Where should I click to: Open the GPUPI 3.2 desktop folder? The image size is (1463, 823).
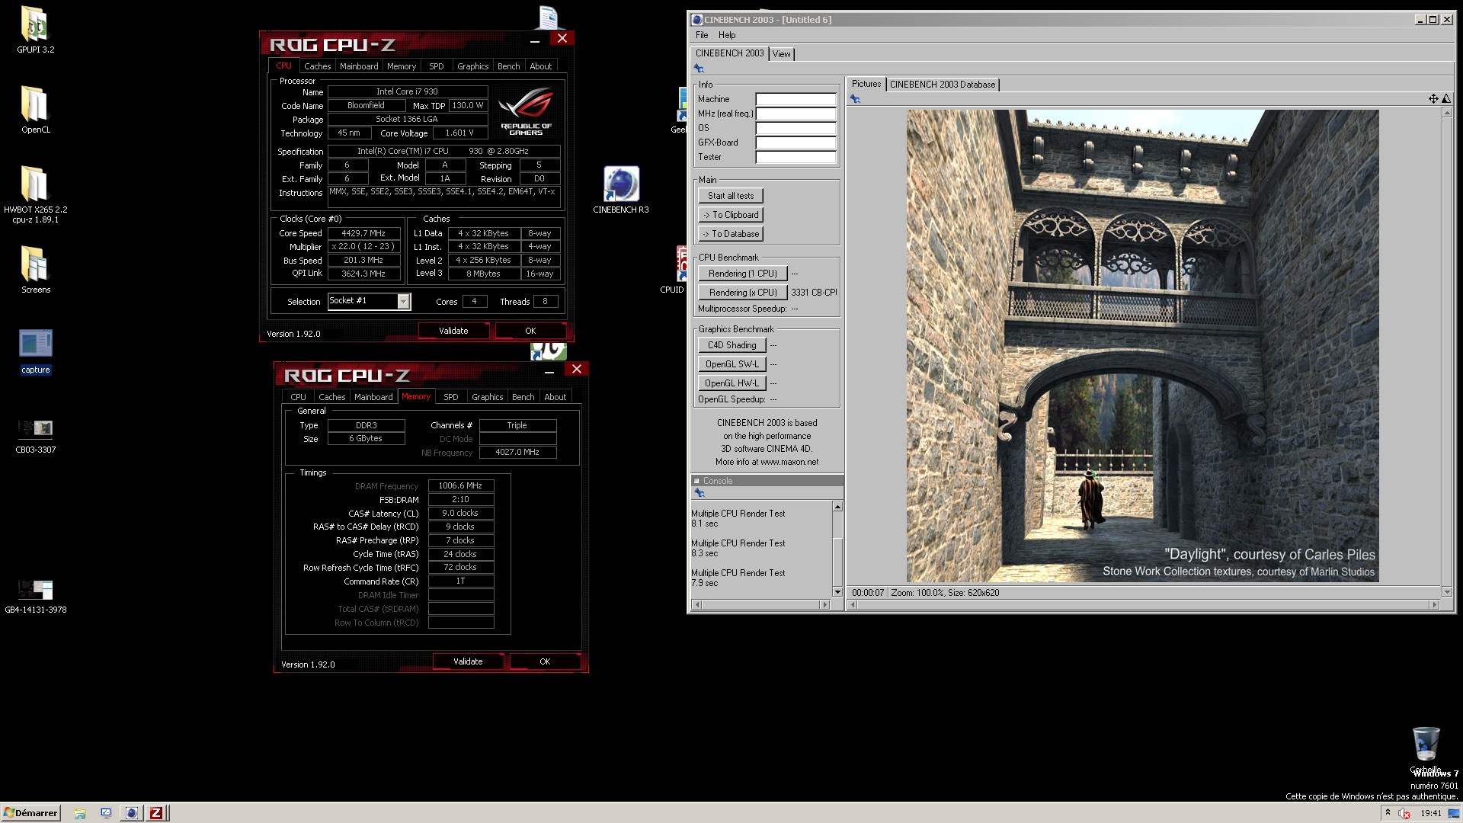tap(35, 30)
